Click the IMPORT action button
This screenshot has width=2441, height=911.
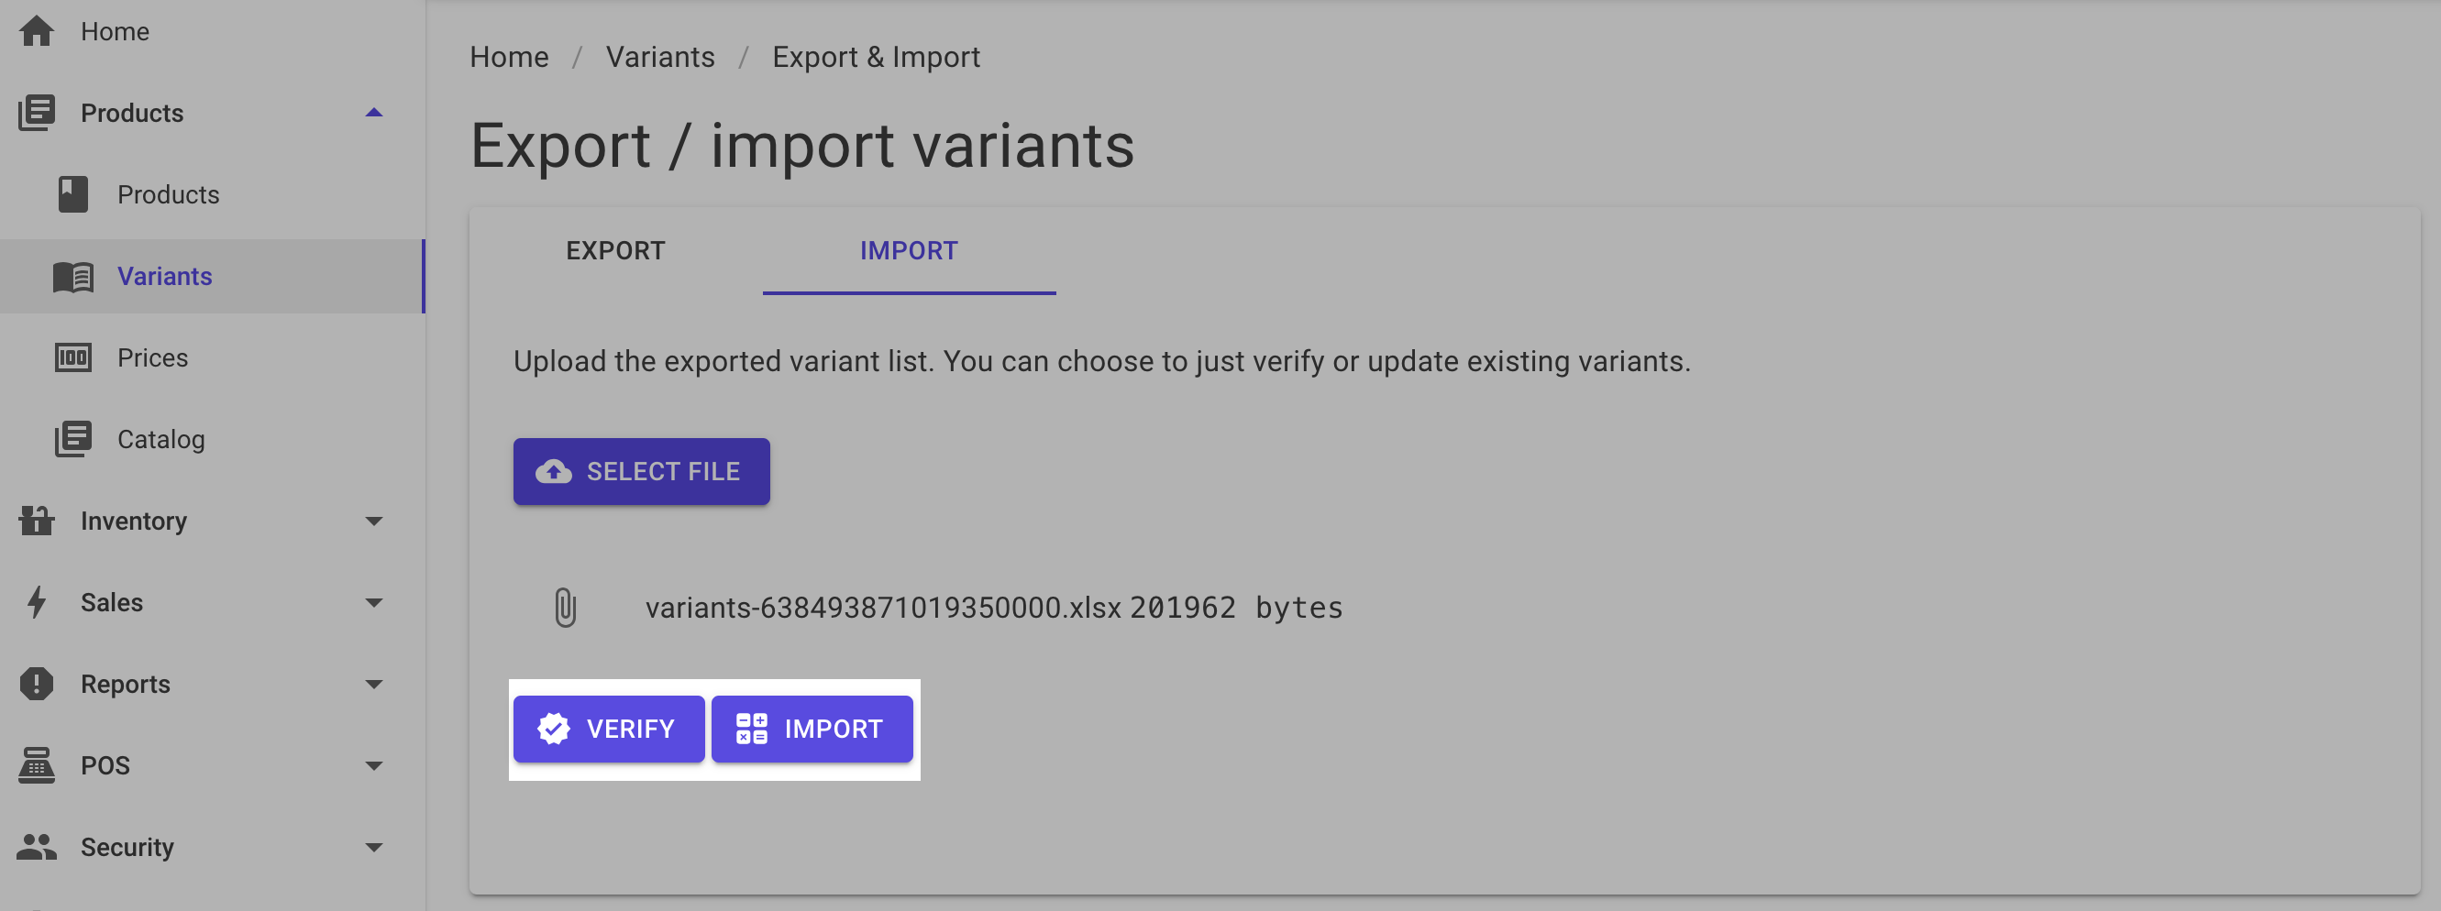(812, 730)
